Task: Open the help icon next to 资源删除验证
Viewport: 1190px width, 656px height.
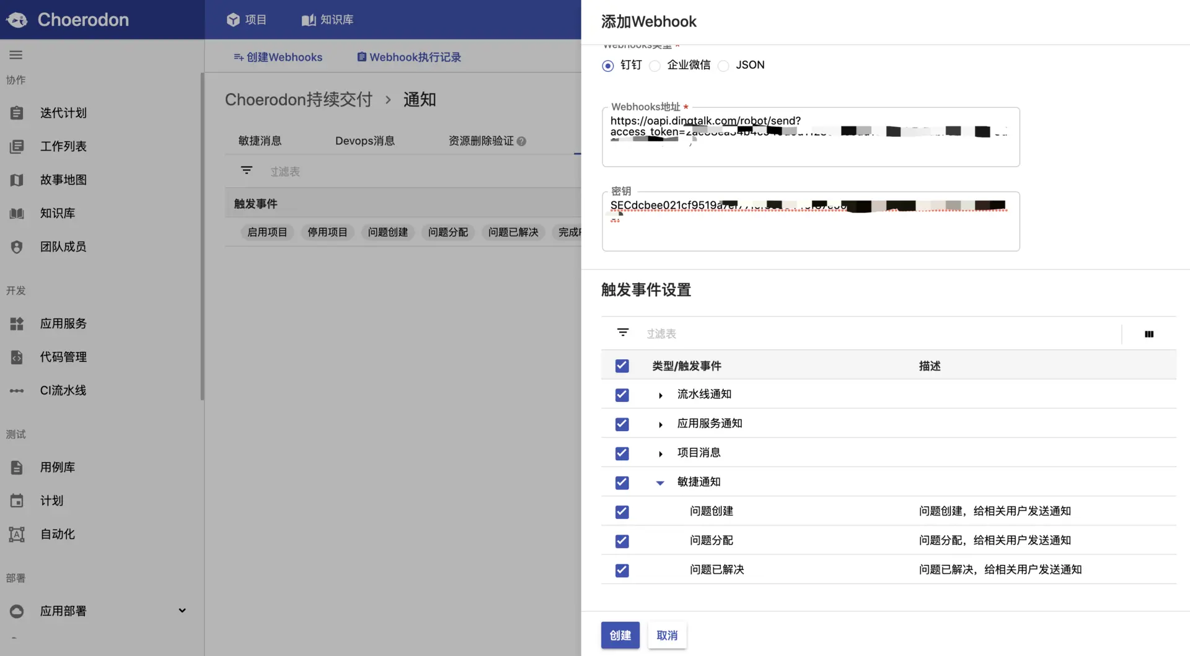Action: tap(522, 141)
